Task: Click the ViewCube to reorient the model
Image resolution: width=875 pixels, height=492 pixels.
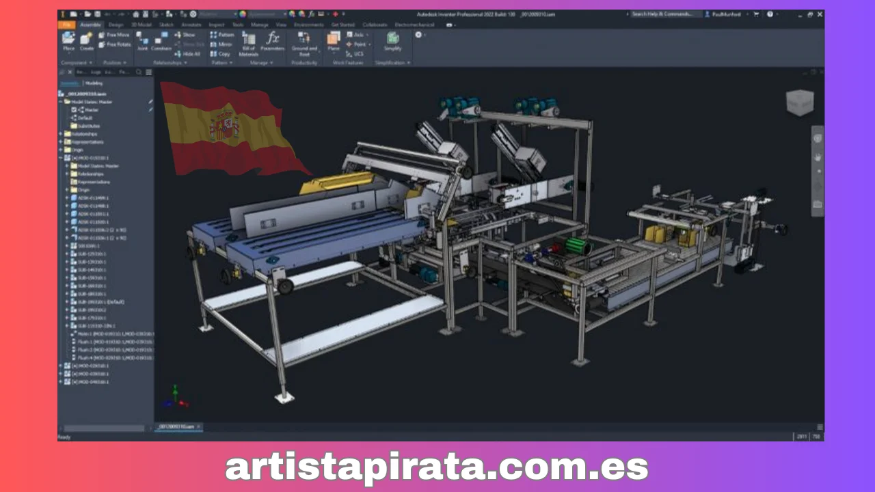Action: click(x=800, y=102)
